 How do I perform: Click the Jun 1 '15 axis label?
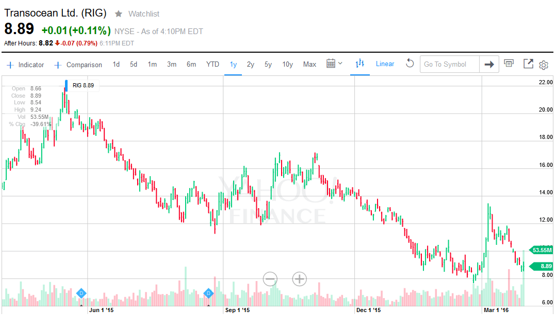(102, 310)
